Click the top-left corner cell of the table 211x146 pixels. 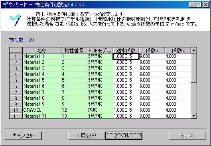(x=16, y=50)
